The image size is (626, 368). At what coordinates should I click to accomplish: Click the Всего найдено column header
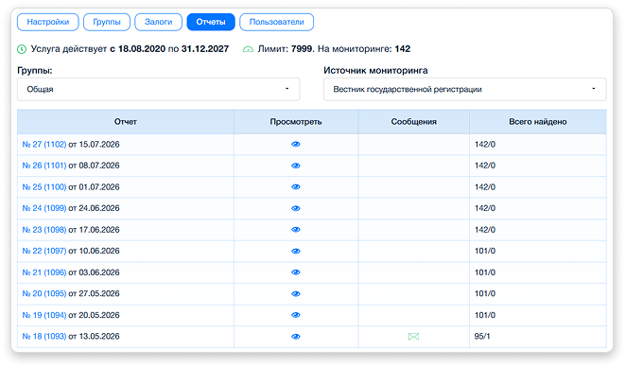(x=538, y=122)
